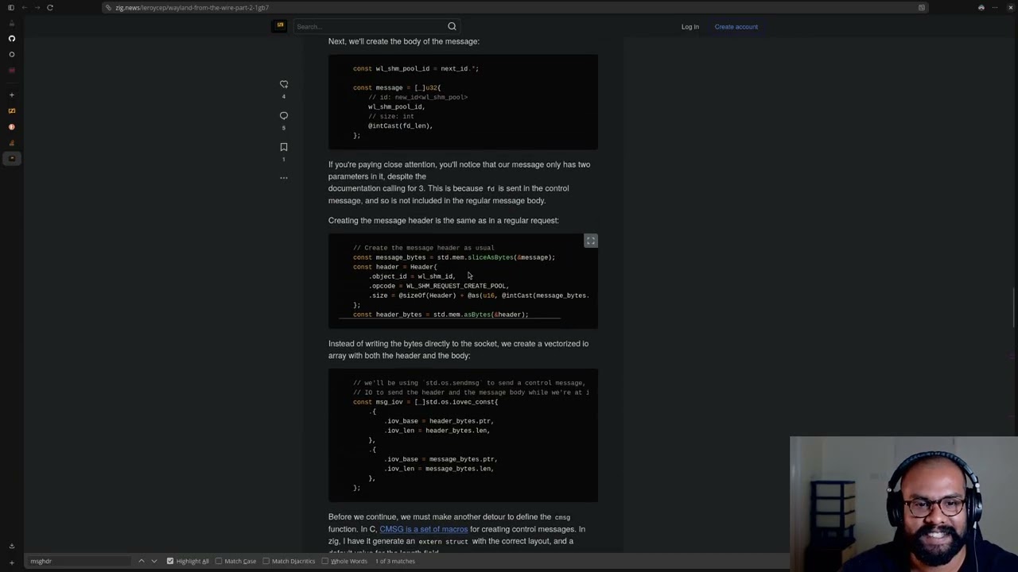Click 'Next, we'll create the body' paragraph

point(404,41)
